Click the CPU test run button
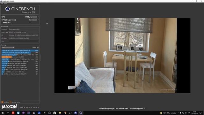 34,17
